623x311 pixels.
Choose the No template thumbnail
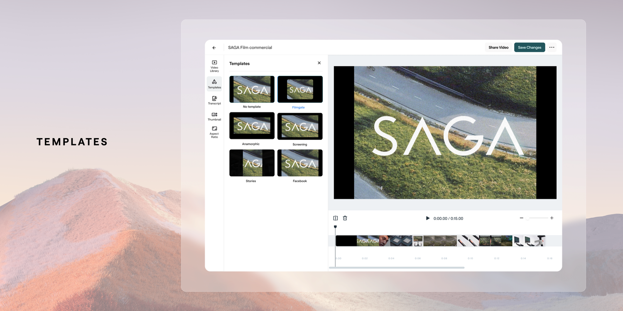tap(252, 89)
